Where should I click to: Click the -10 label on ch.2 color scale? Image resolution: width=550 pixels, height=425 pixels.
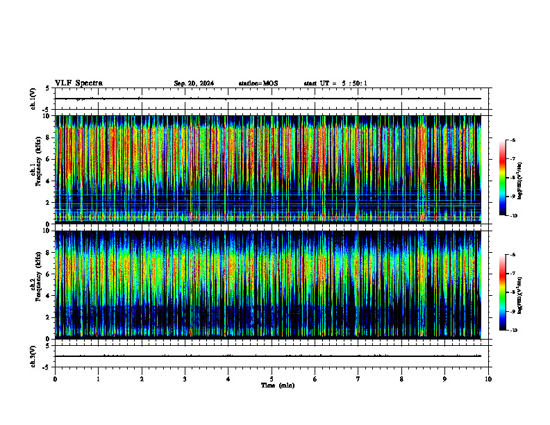pos(513,331)
